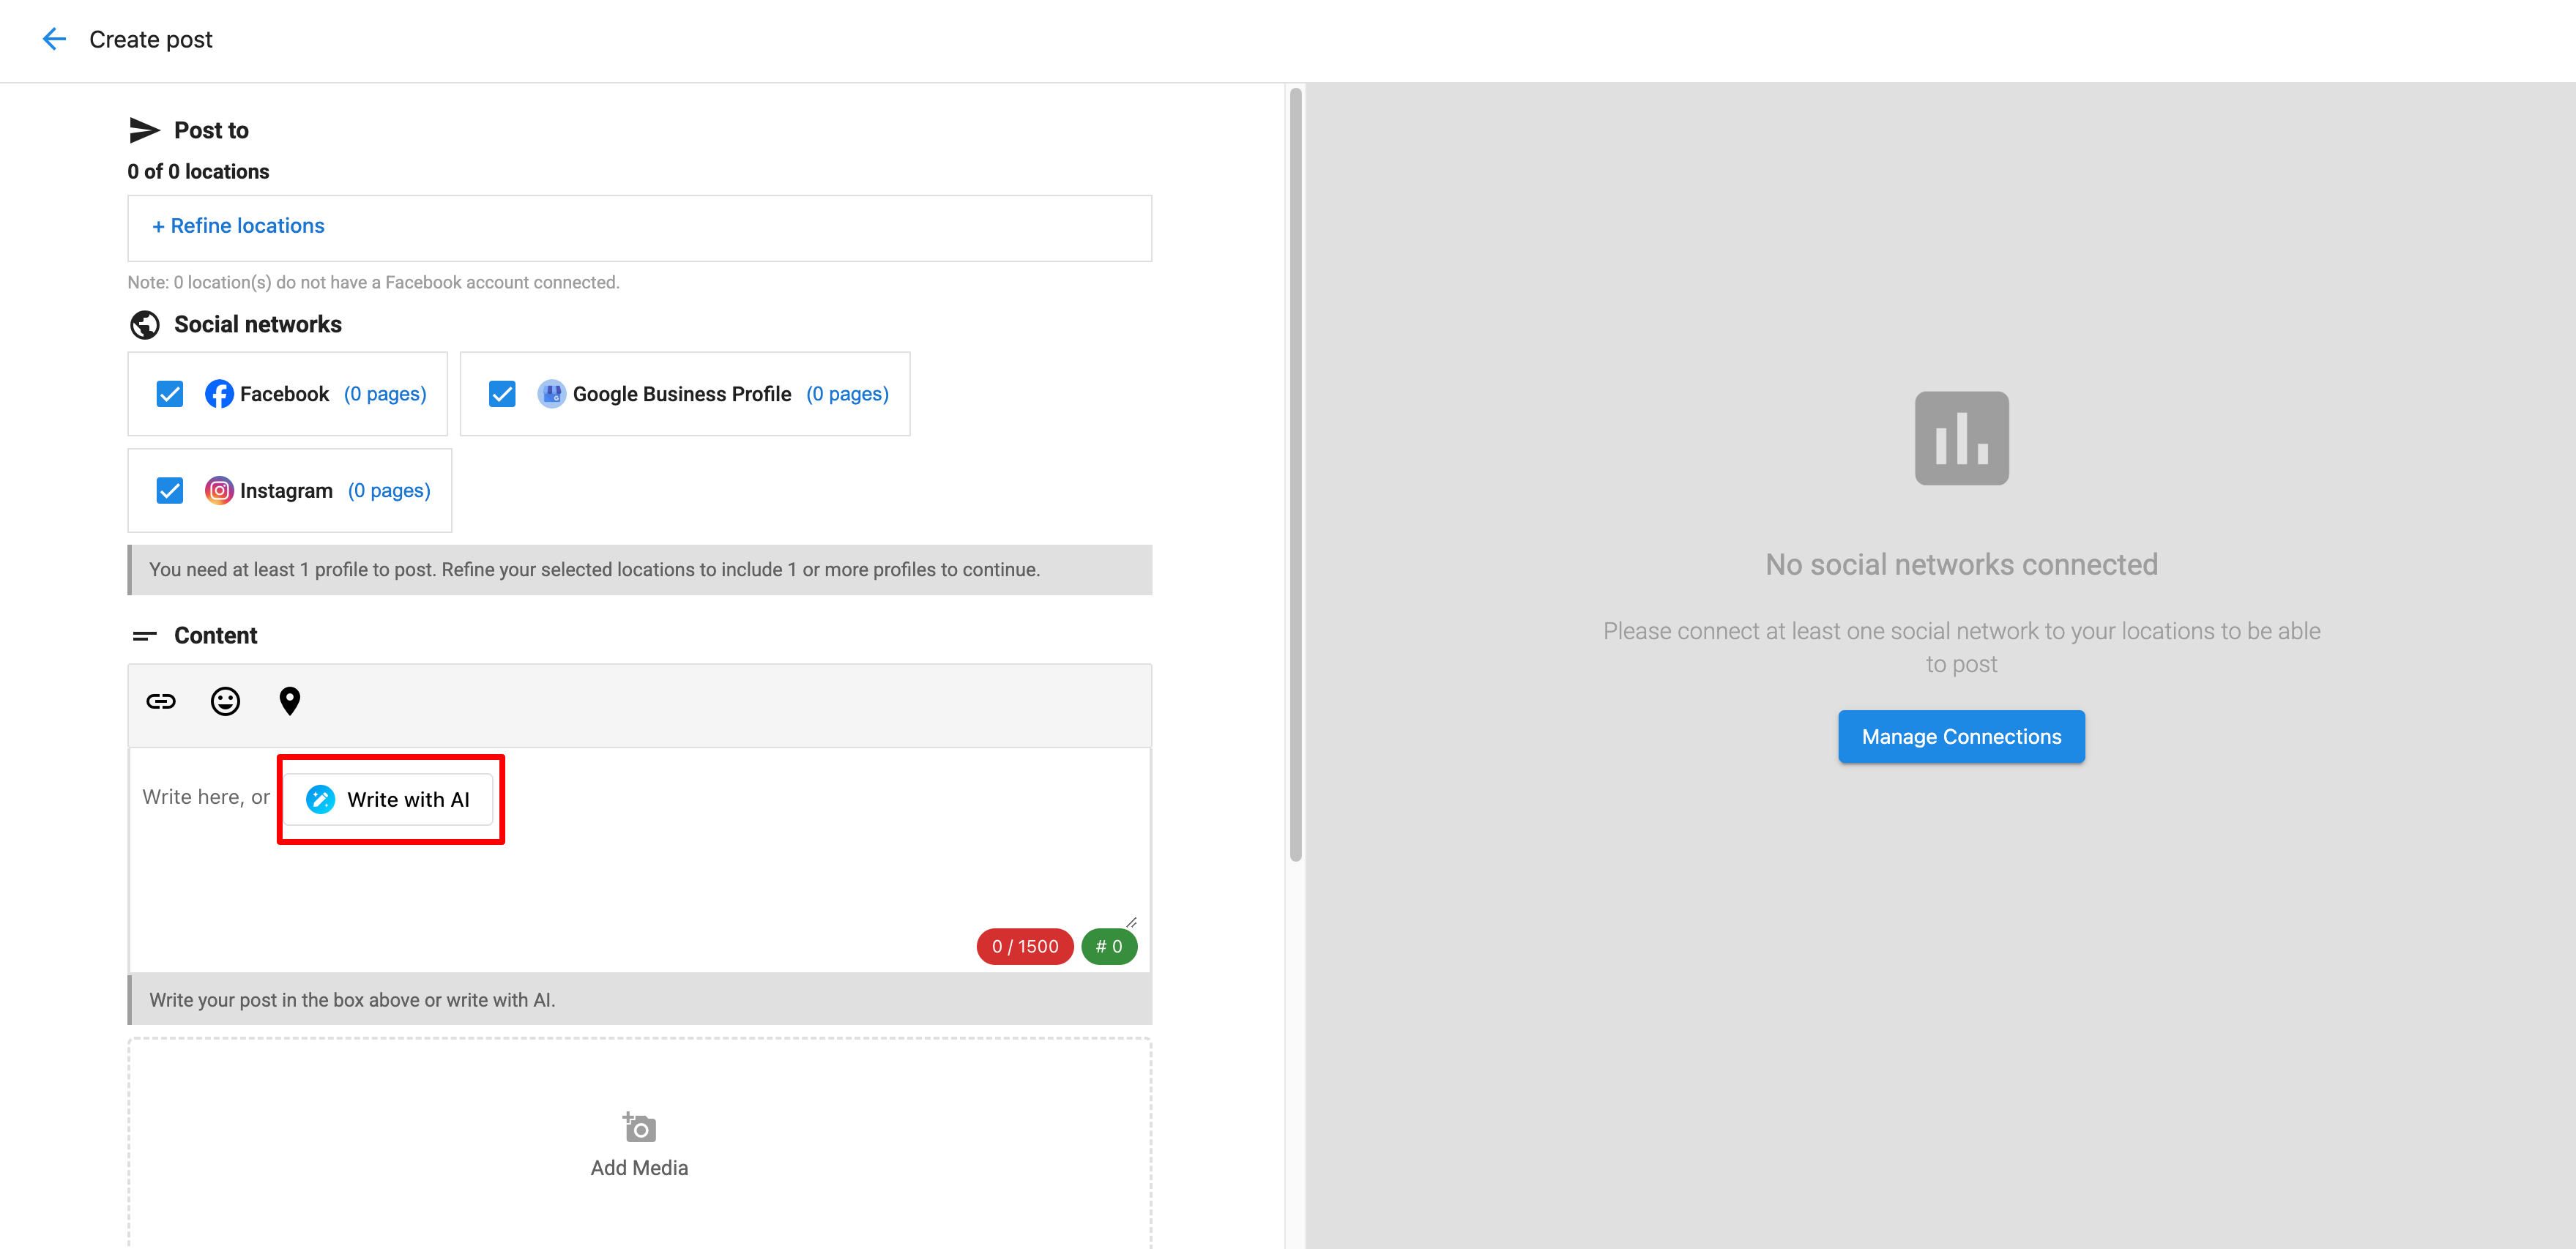Click the Instagram logo icon
The height and width of the screenshot is (1249, 2576).
click(219, 491)
